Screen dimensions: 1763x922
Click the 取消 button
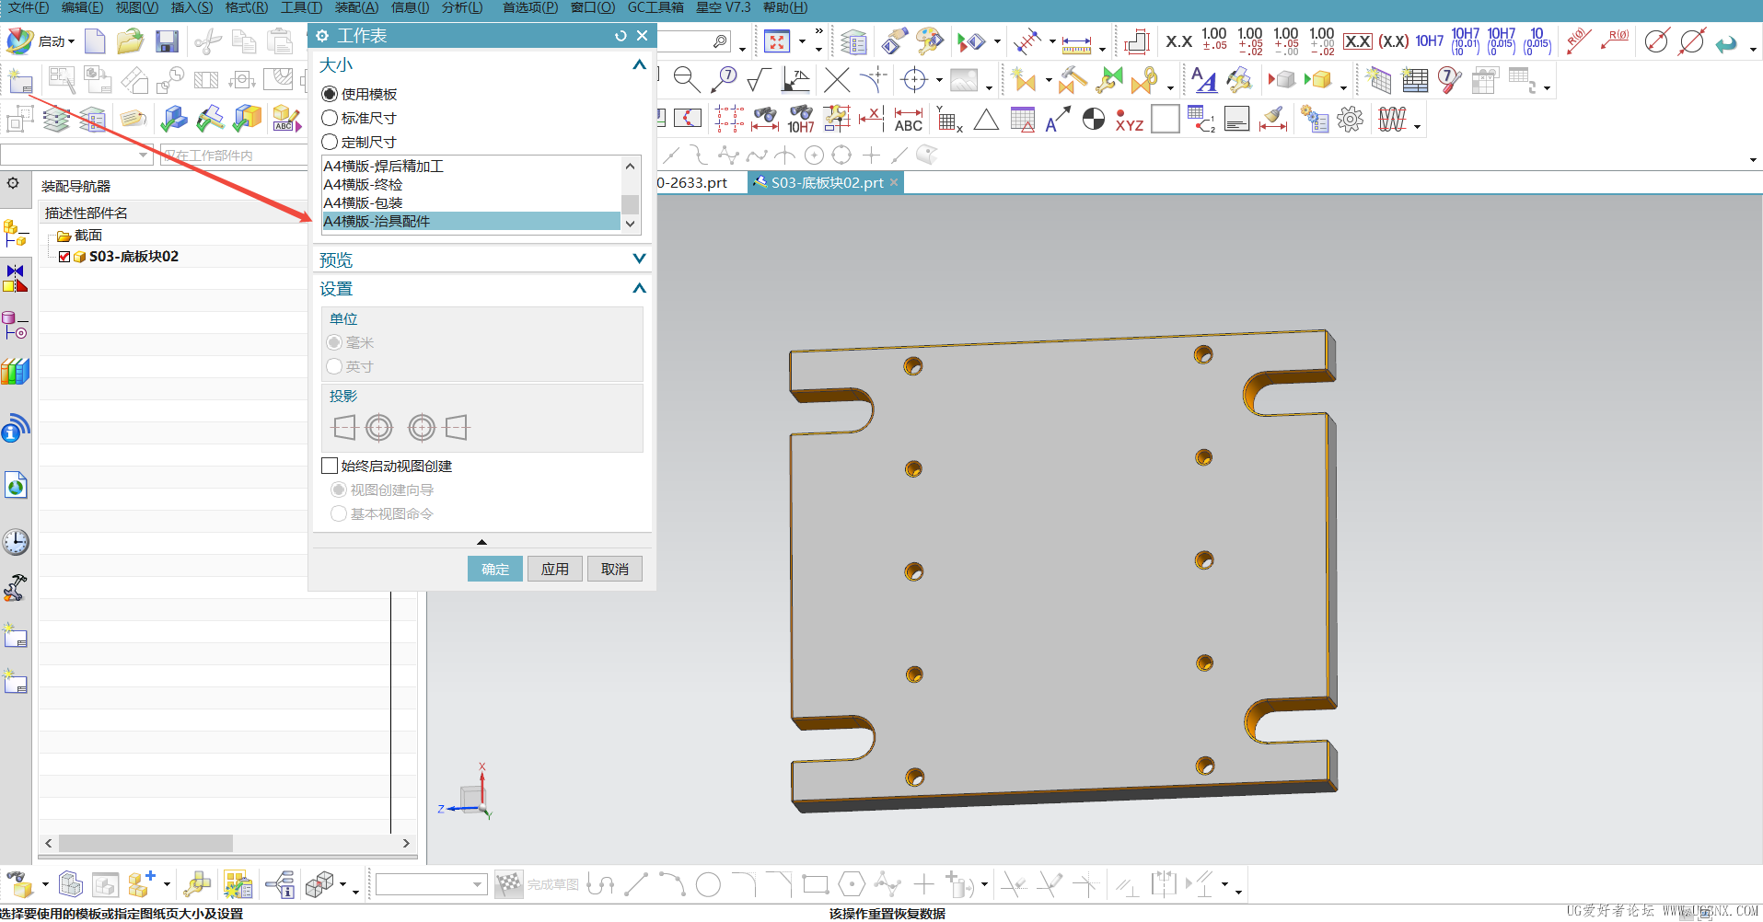[x=615, y=569]
